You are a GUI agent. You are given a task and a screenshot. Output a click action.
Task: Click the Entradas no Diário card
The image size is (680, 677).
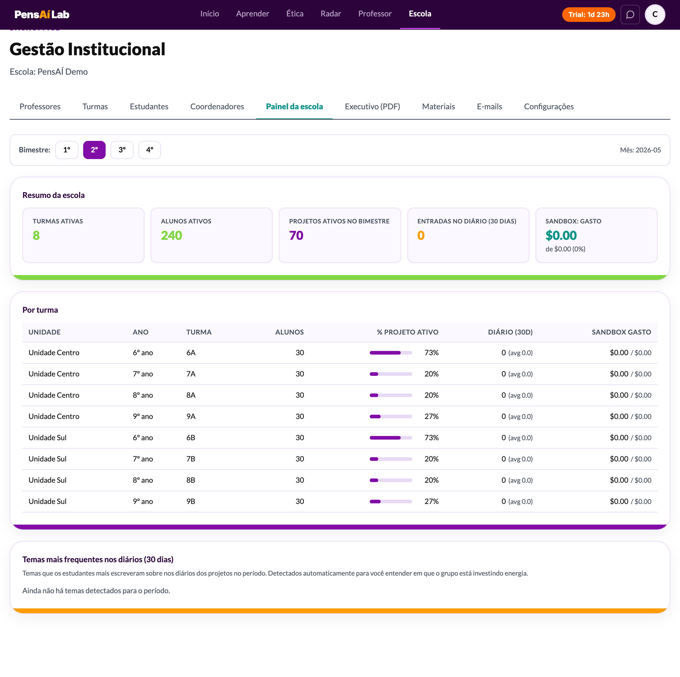coord(468,235)
